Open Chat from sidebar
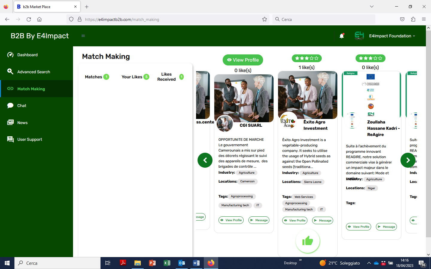The image size is (431, 269). coord(37,106)
